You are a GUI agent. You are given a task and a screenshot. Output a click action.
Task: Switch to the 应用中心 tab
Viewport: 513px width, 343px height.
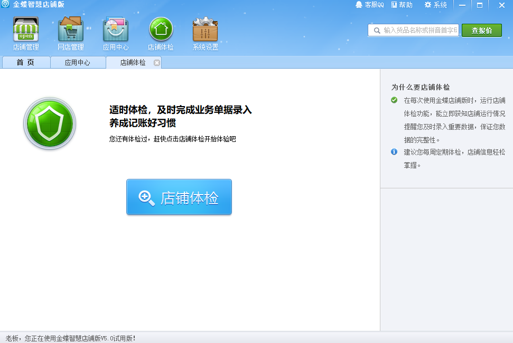[x=78, y=62]
